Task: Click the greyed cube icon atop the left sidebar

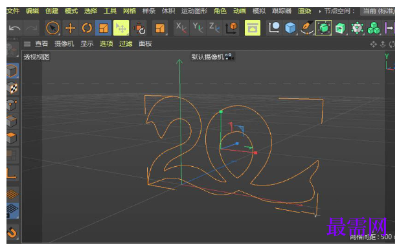Action: point(12,50)
